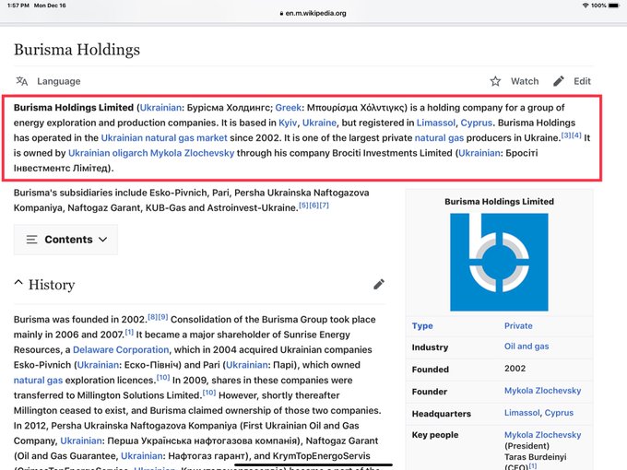Screen dimensions: 627x470
Task: Click the Industry label in infobox
Action: pyautogui.click(x=430, y=347)
